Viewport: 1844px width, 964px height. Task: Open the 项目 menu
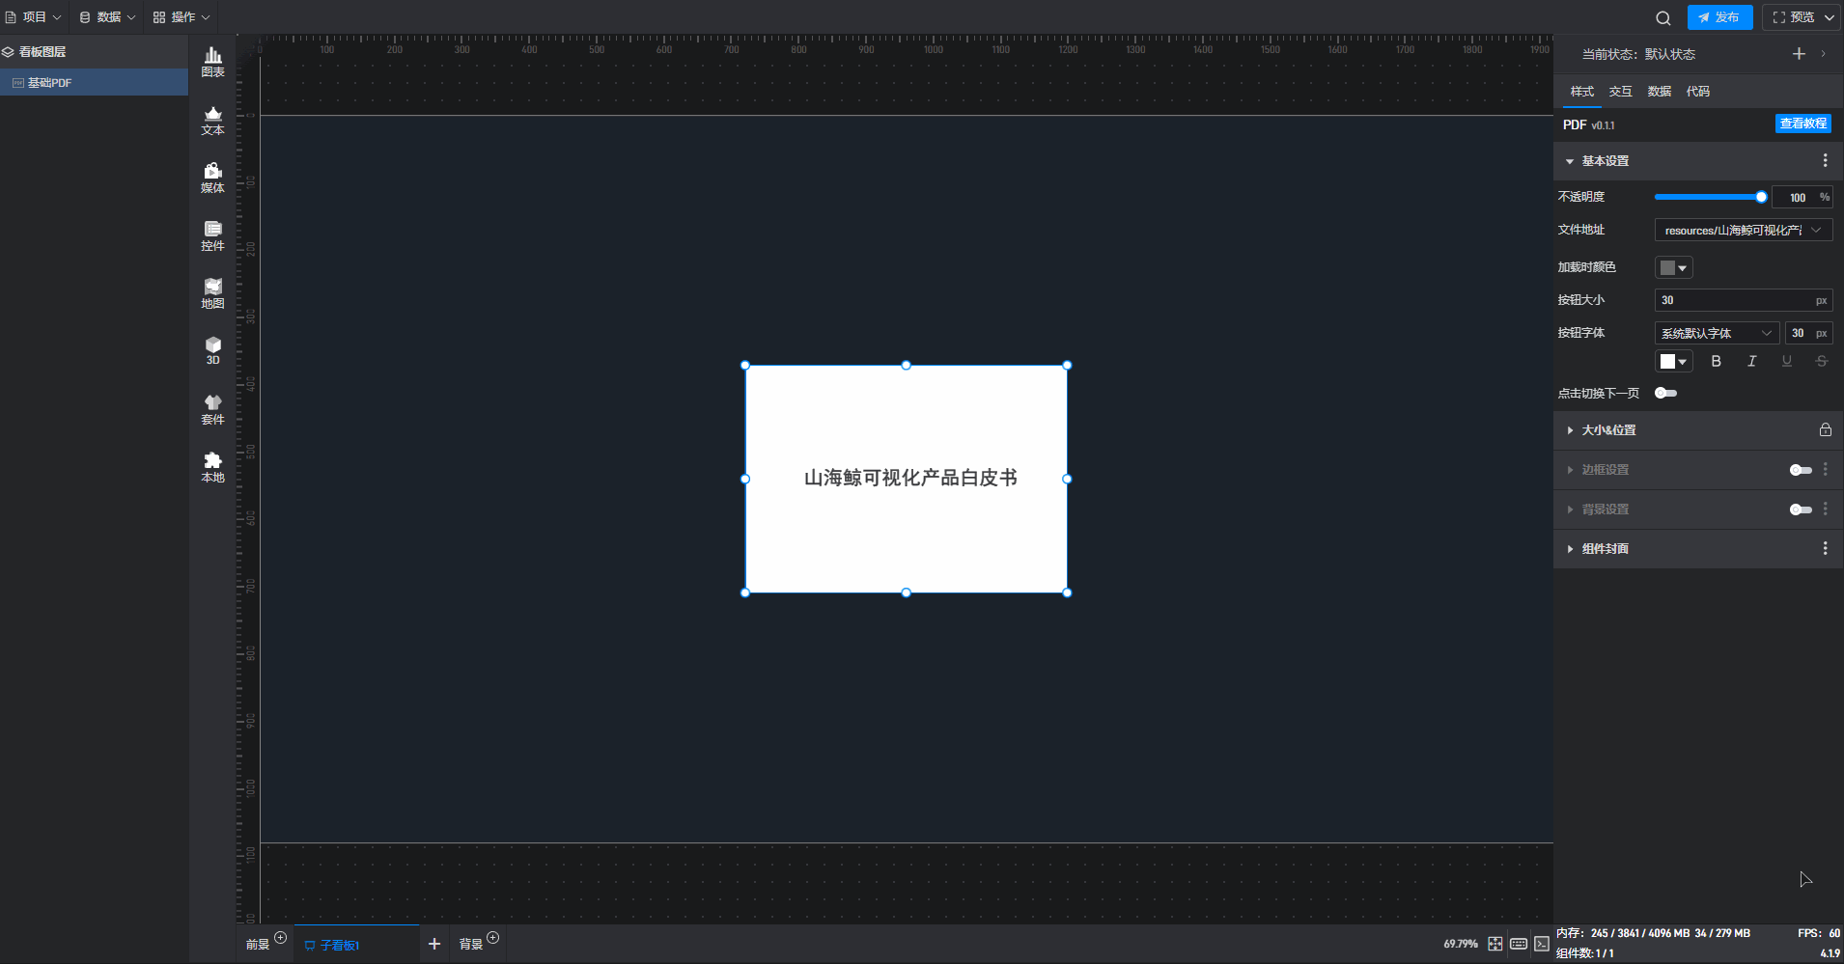click(33, 17)
